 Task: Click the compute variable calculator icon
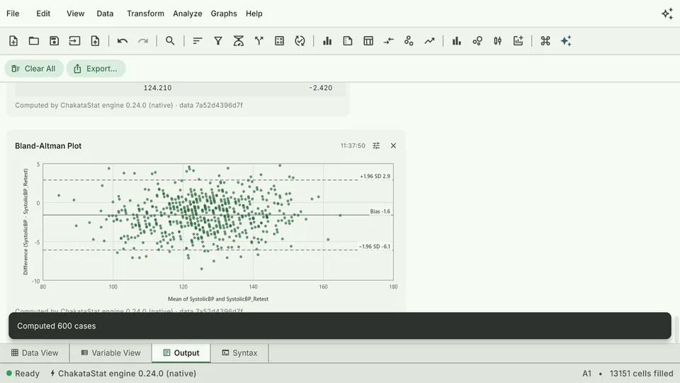tap(279, 41)
